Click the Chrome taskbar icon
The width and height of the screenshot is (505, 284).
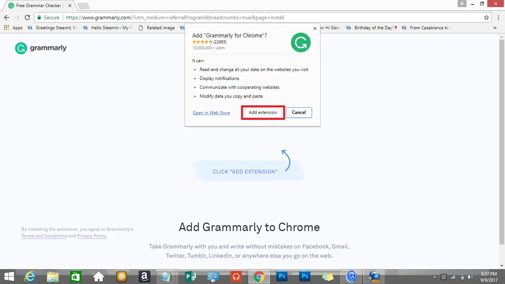click(x=259, y=277)
